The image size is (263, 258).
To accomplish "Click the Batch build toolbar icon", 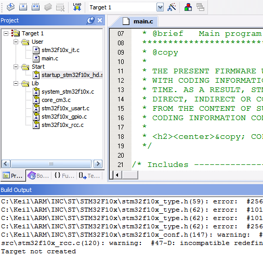I will click(x=48, y=7).
